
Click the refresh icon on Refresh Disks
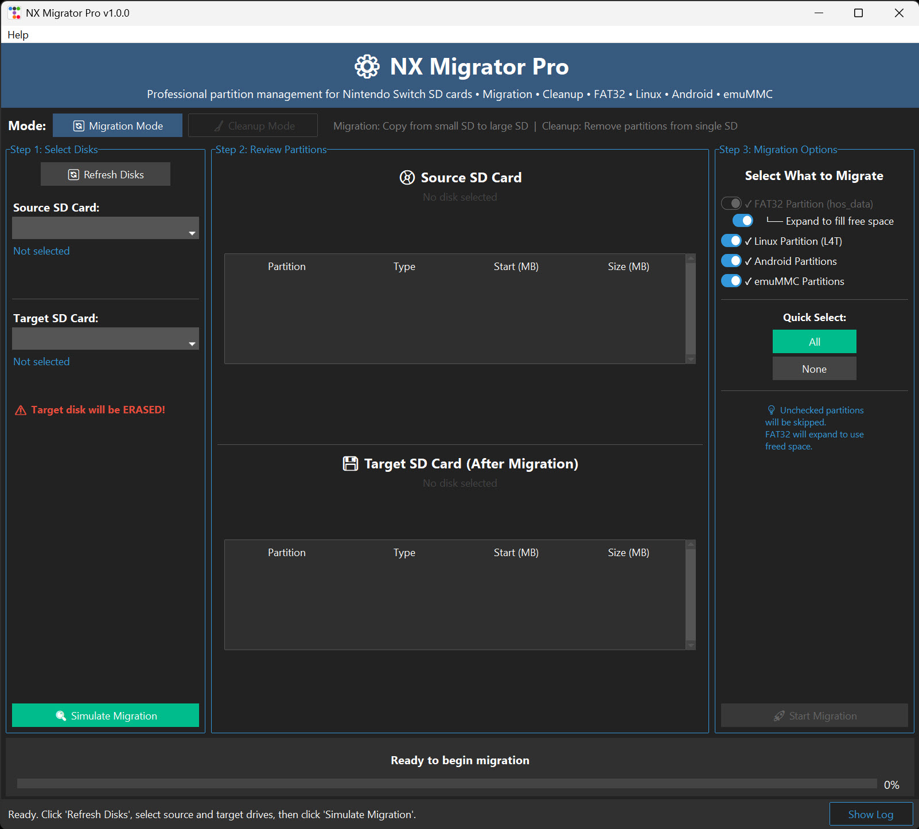coord(73,175)
